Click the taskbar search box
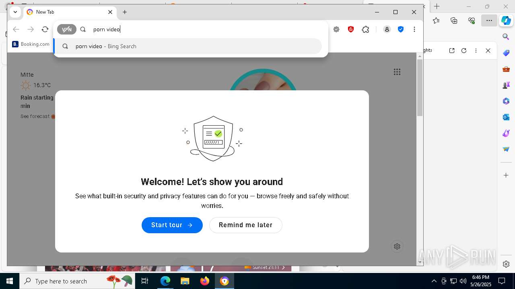Image resolution: width=515 pixels, height=289 pixels. (77, 281)
